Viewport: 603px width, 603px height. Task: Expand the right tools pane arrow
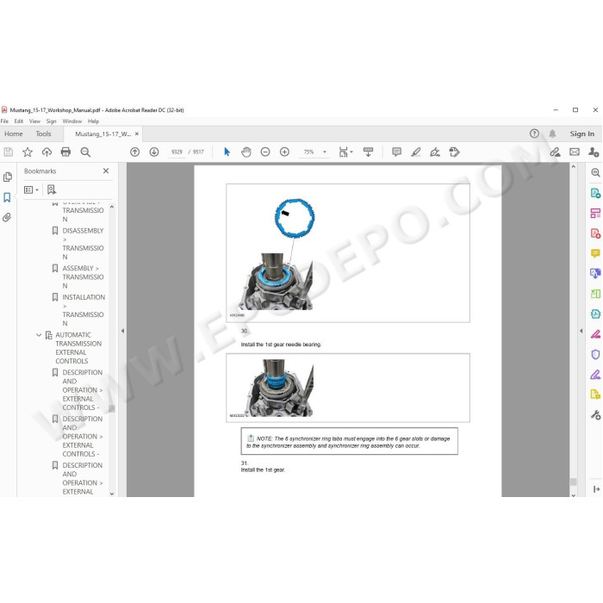click(581, 331)
